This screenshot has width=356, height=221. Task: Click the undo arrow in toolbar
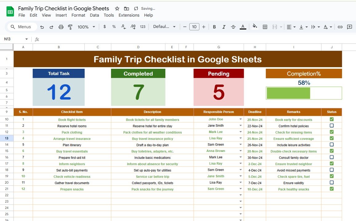tap(42, 27)
